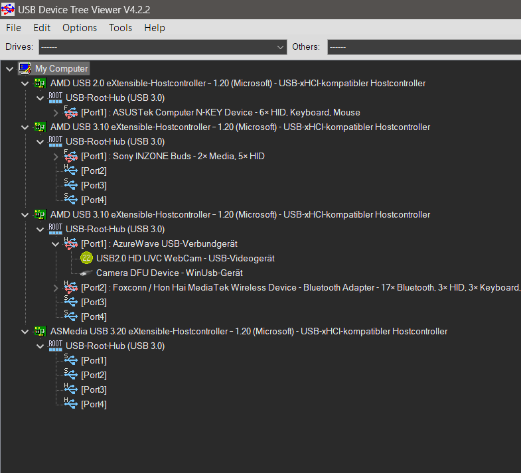Open the Help menu
This screenshot has height=473, width=521.
click(x=155, y=28)
